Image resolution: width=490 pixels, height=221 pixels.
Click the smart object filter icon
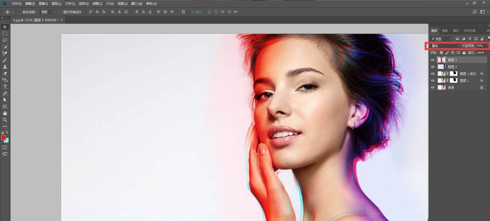point(482,39)
